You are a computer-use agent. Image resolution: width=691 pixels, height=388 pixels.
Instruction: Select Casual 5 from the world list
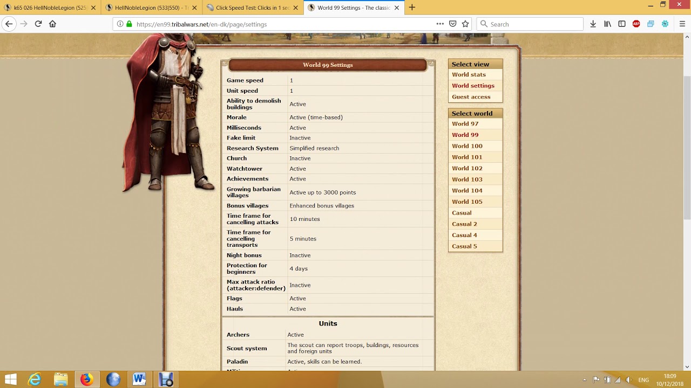click(464, 246)
